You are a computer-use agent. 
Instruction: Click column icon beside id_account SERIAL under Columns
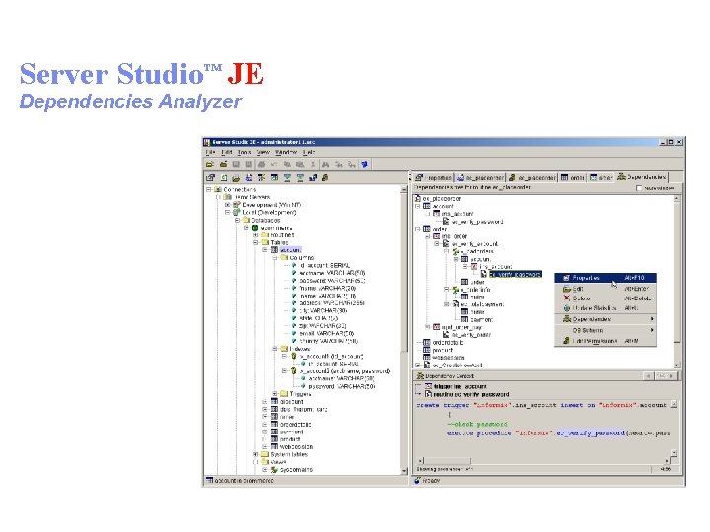click(x=294, y=266)
